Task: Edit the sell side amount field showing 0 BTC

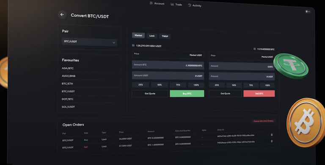Action: coord(242,66)
